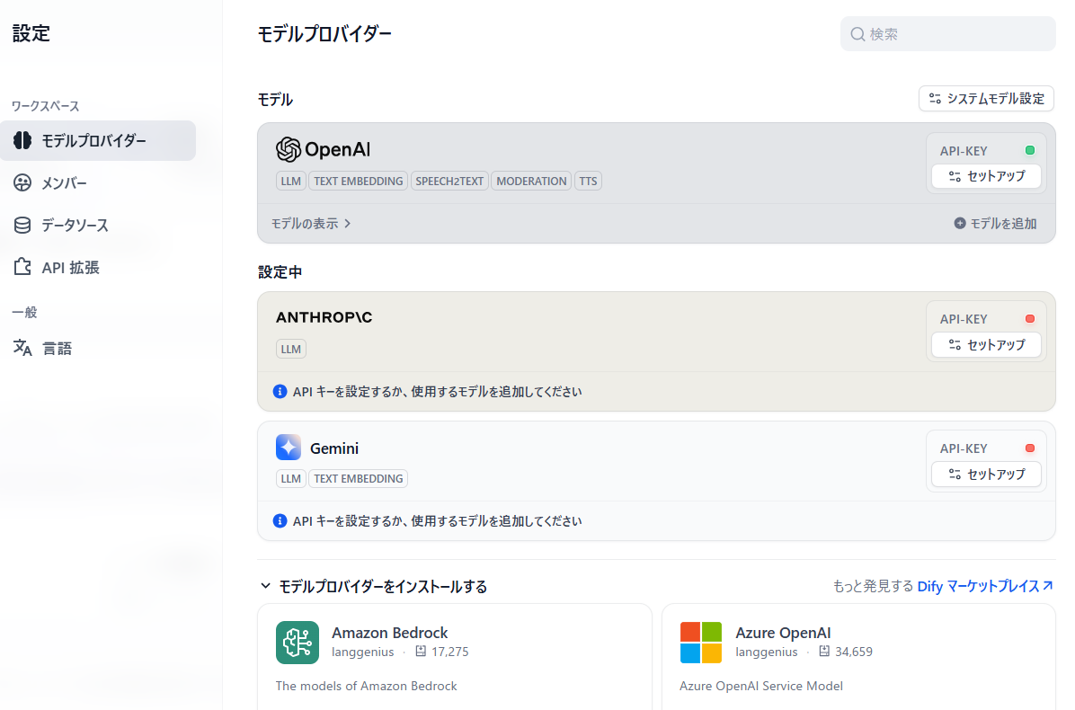
Task: Click the info icon in Gemini card
Action: tap(280, 521)
